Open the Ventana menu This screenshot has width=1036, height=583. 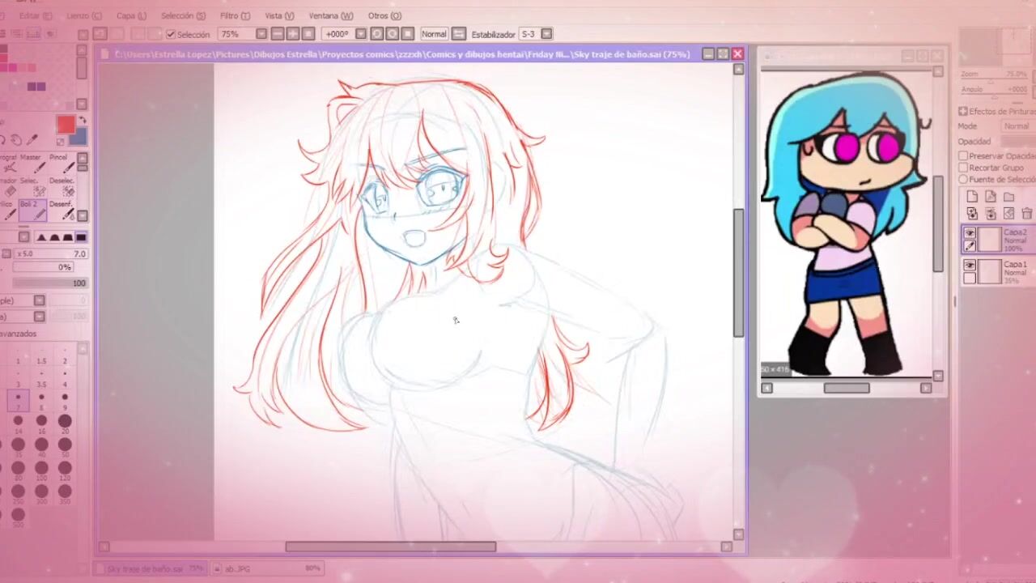point(330,15)
